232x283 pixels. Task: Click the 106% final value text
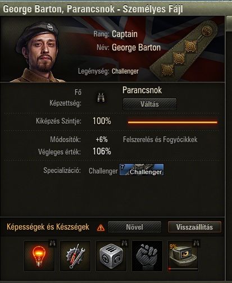tap(102, 151)
